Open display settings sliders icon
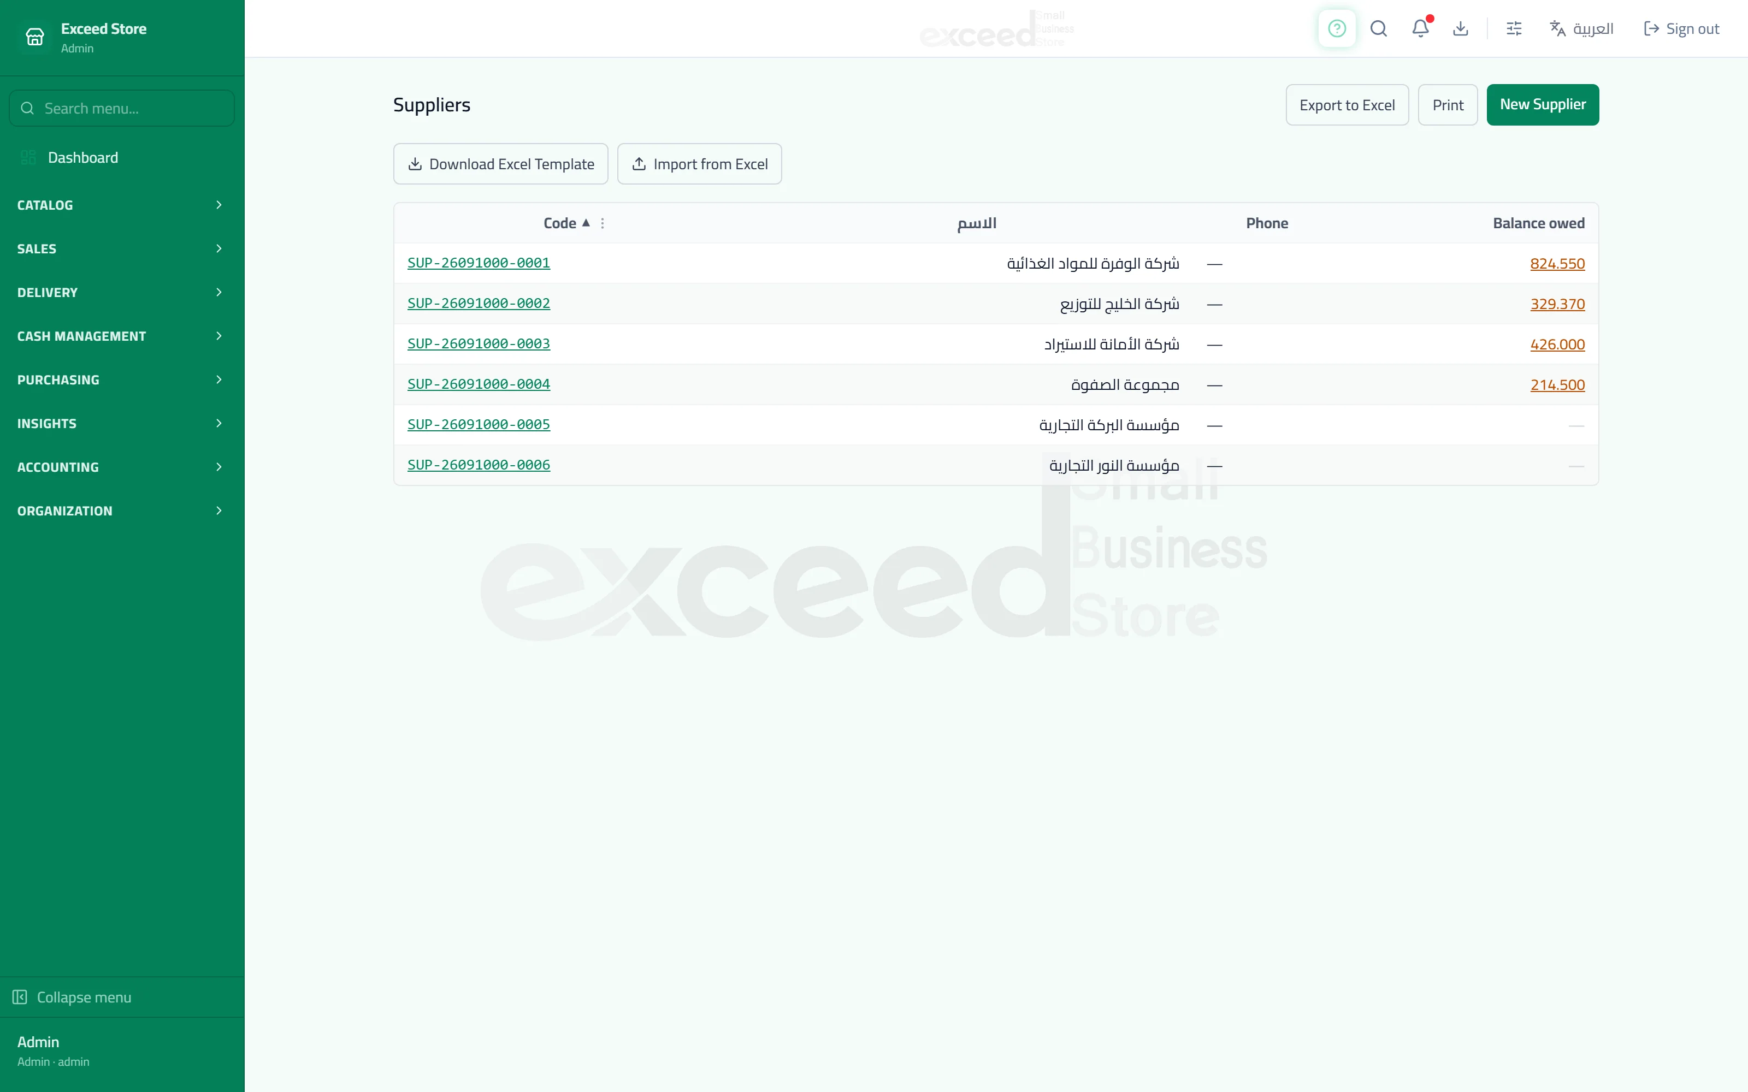The height and width of the screenshot is (1092, 1748). [x=1514, y=29]
